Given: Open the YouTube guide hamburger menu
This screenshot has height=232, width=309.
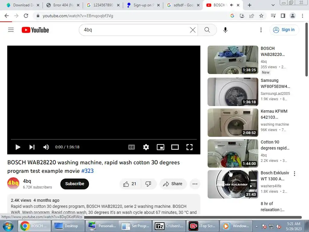Looking at the screenshot, I should (11, 30).
